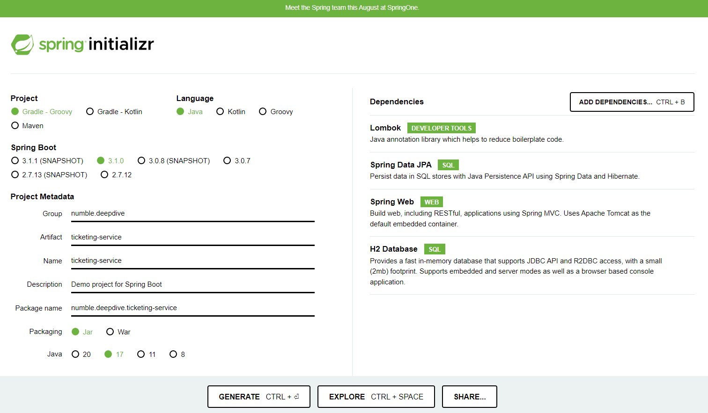Click the SQL tag beside H2 Database
This screenshot has width=708, height=413.
pyautogui.click(x=435, y=249)
